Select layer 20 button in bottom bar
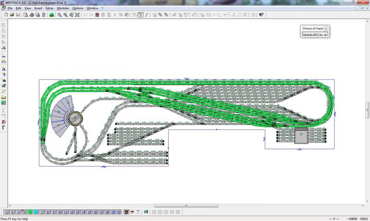370x221 pixels. (119, 212)
